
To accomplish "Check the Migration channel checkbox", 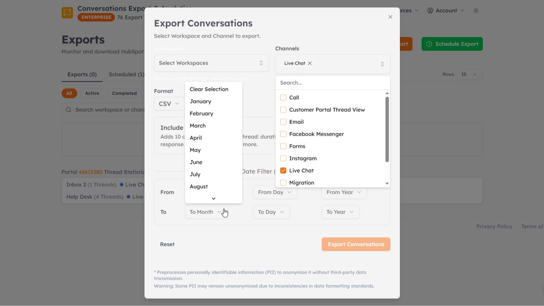I will point(283,183).
